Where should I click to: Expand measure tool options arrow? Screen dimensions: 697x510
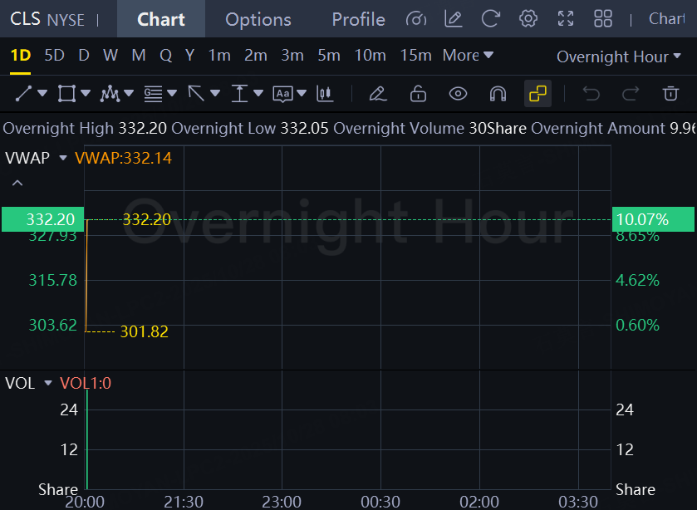(x=258, y=93)
